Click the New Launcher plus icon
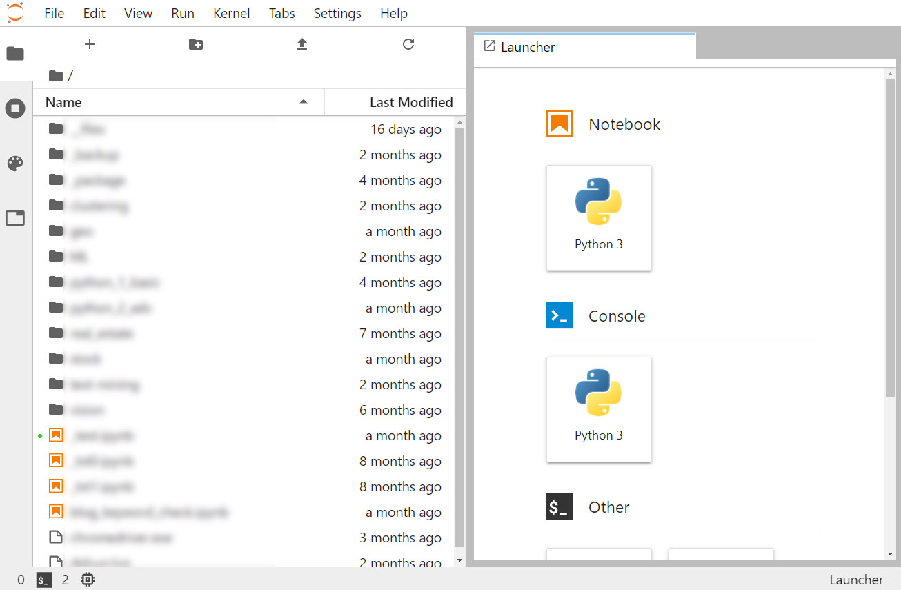 click(90, 44)
